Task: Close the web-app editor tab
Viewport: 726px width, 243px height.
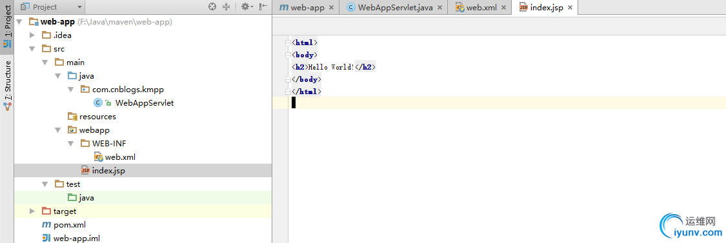Action: point(331,7)
